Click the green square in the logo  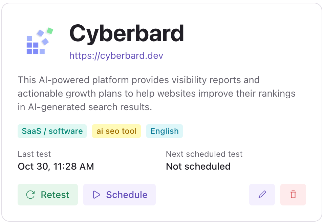pos(50,31)
